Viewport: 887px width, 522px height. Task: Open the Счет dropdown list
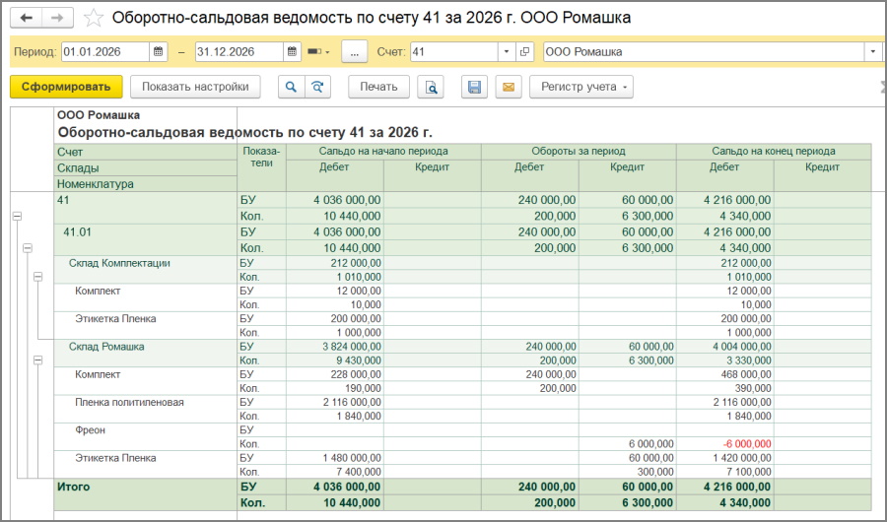click(506, 51)
